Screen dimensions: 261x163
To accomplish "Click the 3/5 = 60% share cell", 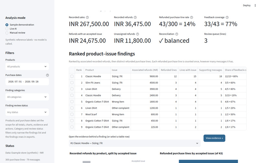I will coord(235,83).
